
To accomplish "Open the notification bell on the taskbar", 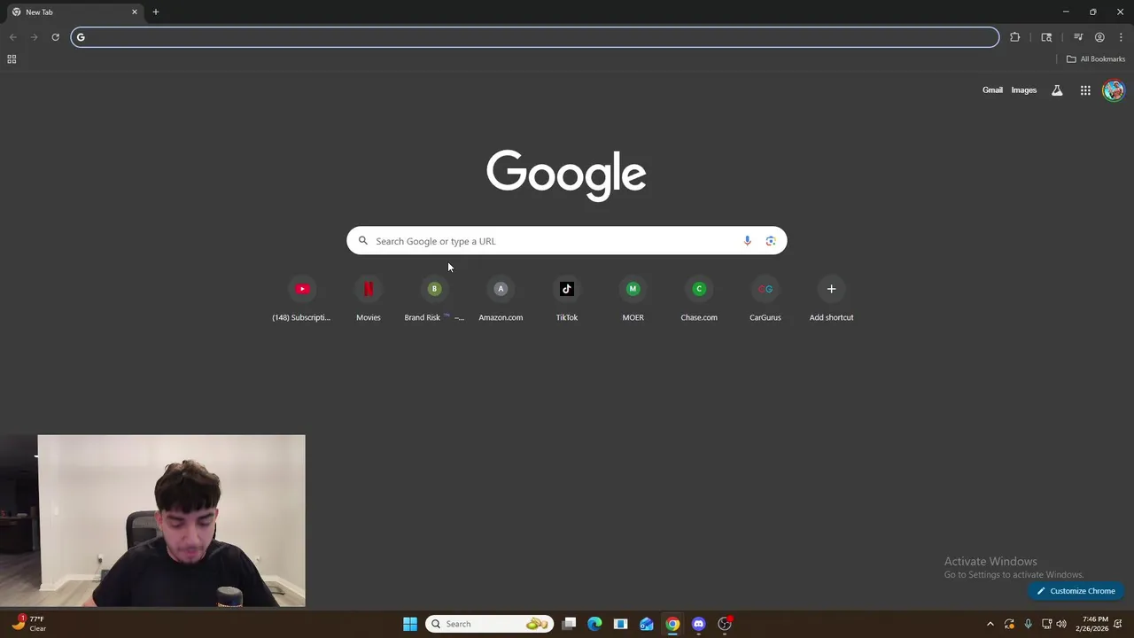I will [1119, 624].
